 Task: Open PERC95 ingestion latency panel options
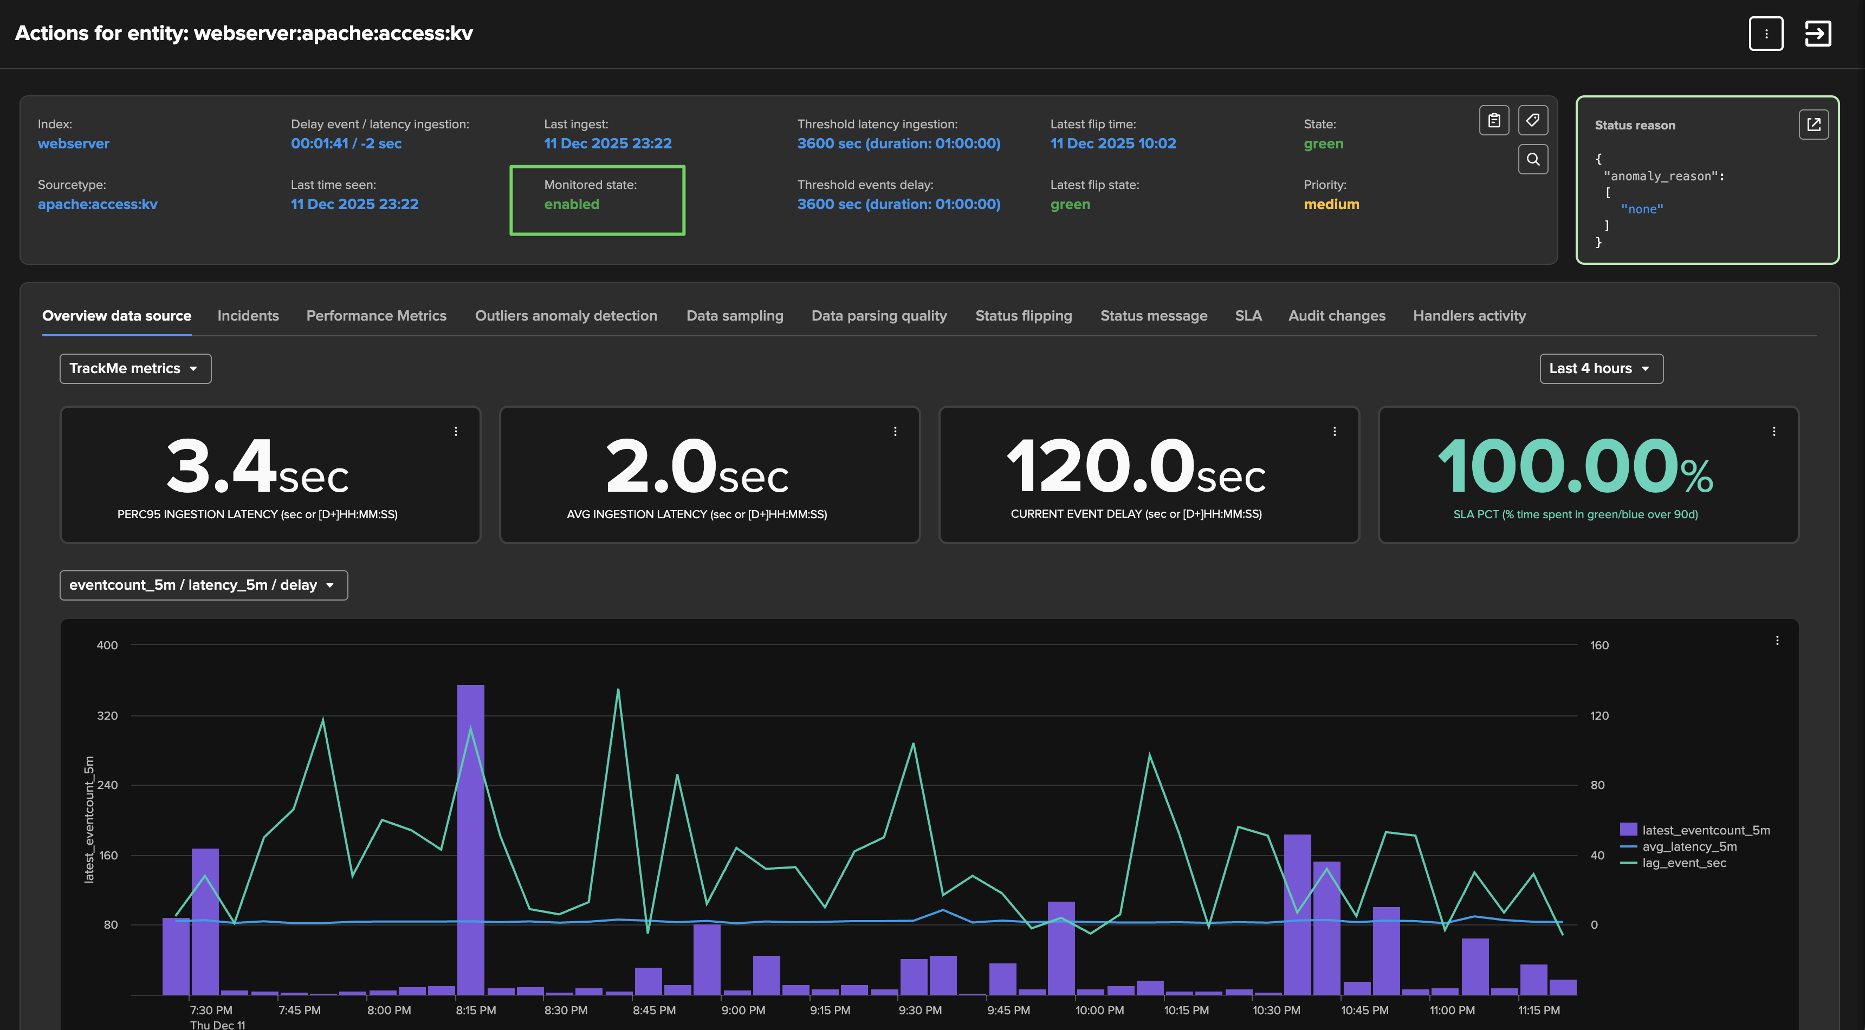[x=455, y=432]
